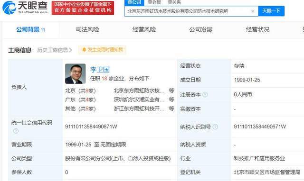Select the 广东 (共4家) region entry
This screenshot has width=304, height=181.
[x=80, y=100]
